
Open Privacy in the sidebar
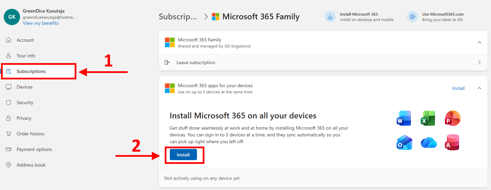[x=24, y=118]
